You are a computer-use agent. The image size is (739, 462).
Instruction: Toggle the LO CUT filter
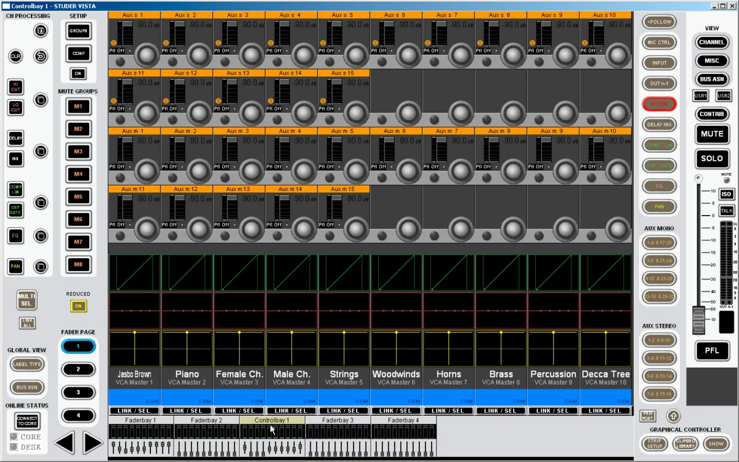point(15,107)
